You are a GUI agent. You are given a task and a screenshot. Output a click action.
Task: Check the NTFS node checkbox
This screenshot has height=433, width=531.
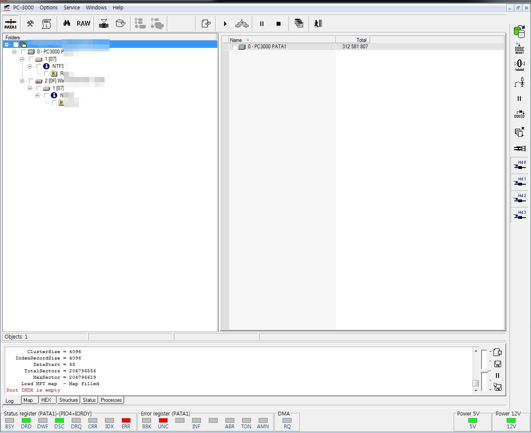(39, 66)
